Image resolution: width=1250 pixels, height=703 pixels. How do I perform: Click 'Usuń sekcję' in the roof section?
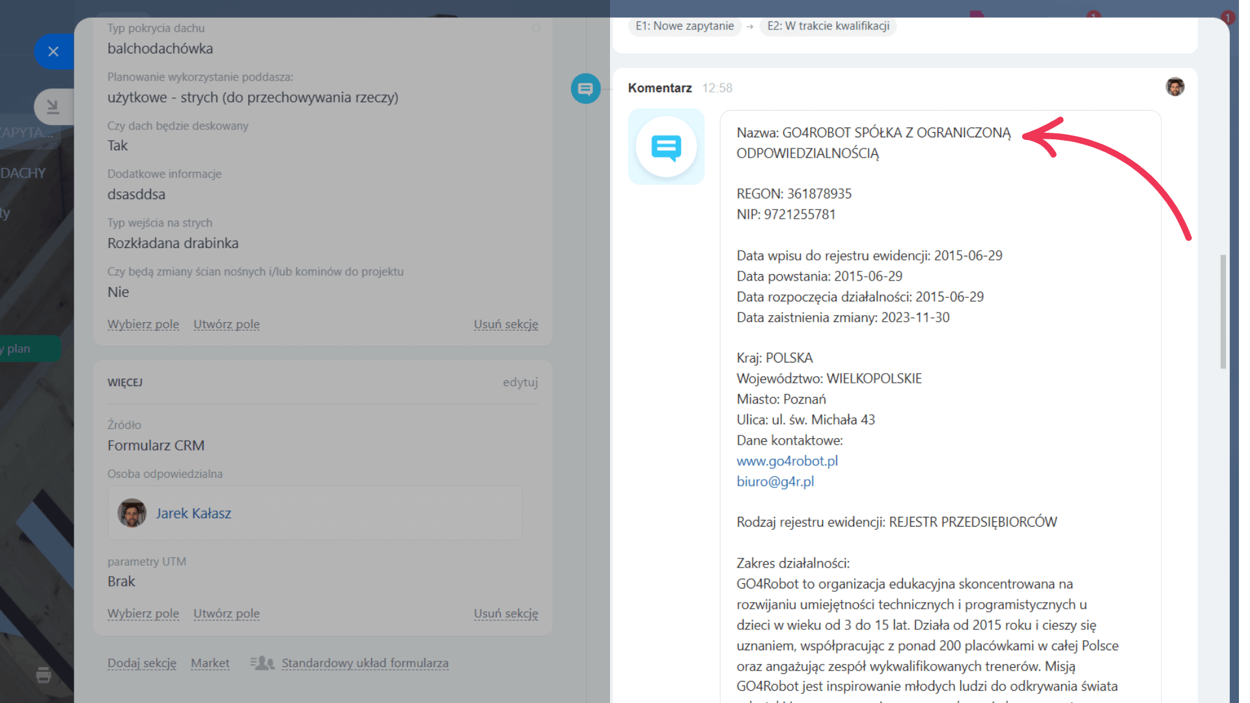pos(506,324)
